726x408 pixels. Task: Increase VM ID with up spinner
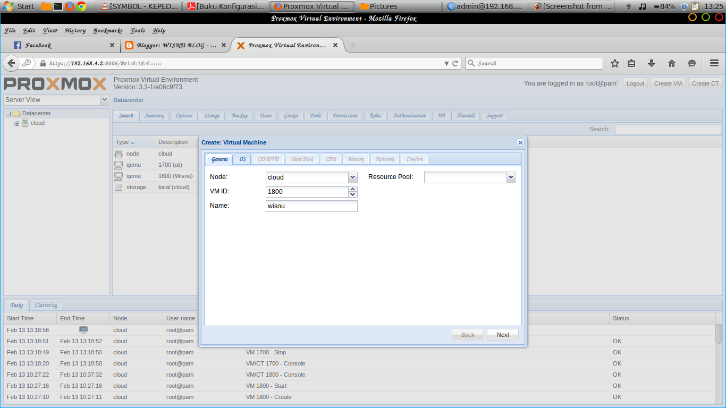pyautogui.click(x=353, y=189)
